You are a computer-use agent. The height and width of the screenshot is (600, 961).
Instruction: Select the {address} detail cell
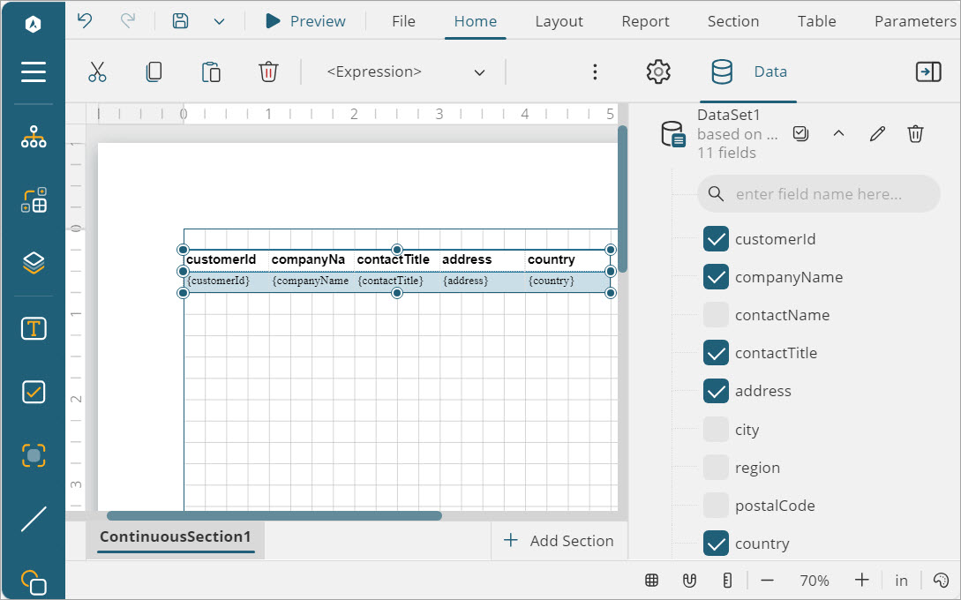click(483, 281)
